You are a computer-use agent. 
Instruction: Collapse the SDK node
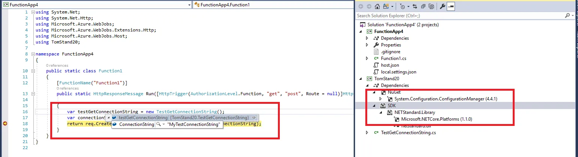pos(374,106)
